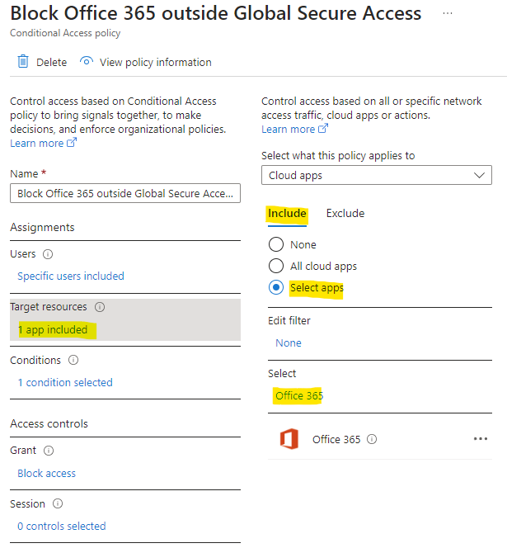
Task: Open Specific users included link
Action: pyautogui.click(x=71, y=276)
